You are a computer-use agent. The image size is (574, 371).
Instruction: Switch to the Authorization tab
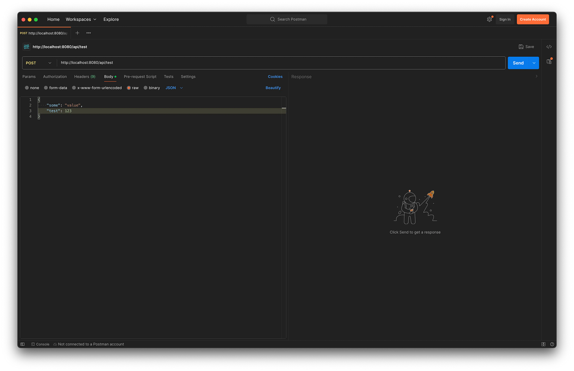point(55,77)
